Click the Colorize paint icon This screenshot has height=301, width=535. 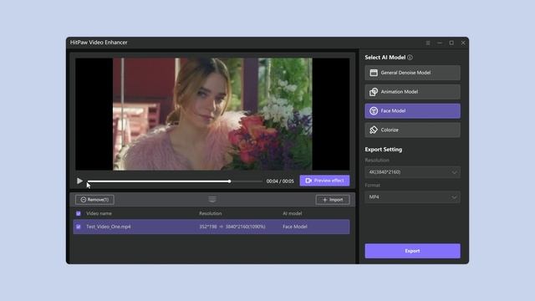coord(374,130)
